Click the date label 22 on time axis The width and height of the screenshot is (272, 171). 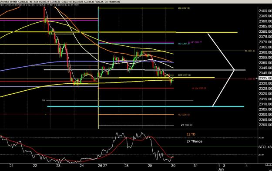pos(35,166)
